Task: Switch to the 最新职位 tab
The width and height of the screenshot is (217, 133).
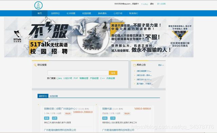Action: click(43, 96)
